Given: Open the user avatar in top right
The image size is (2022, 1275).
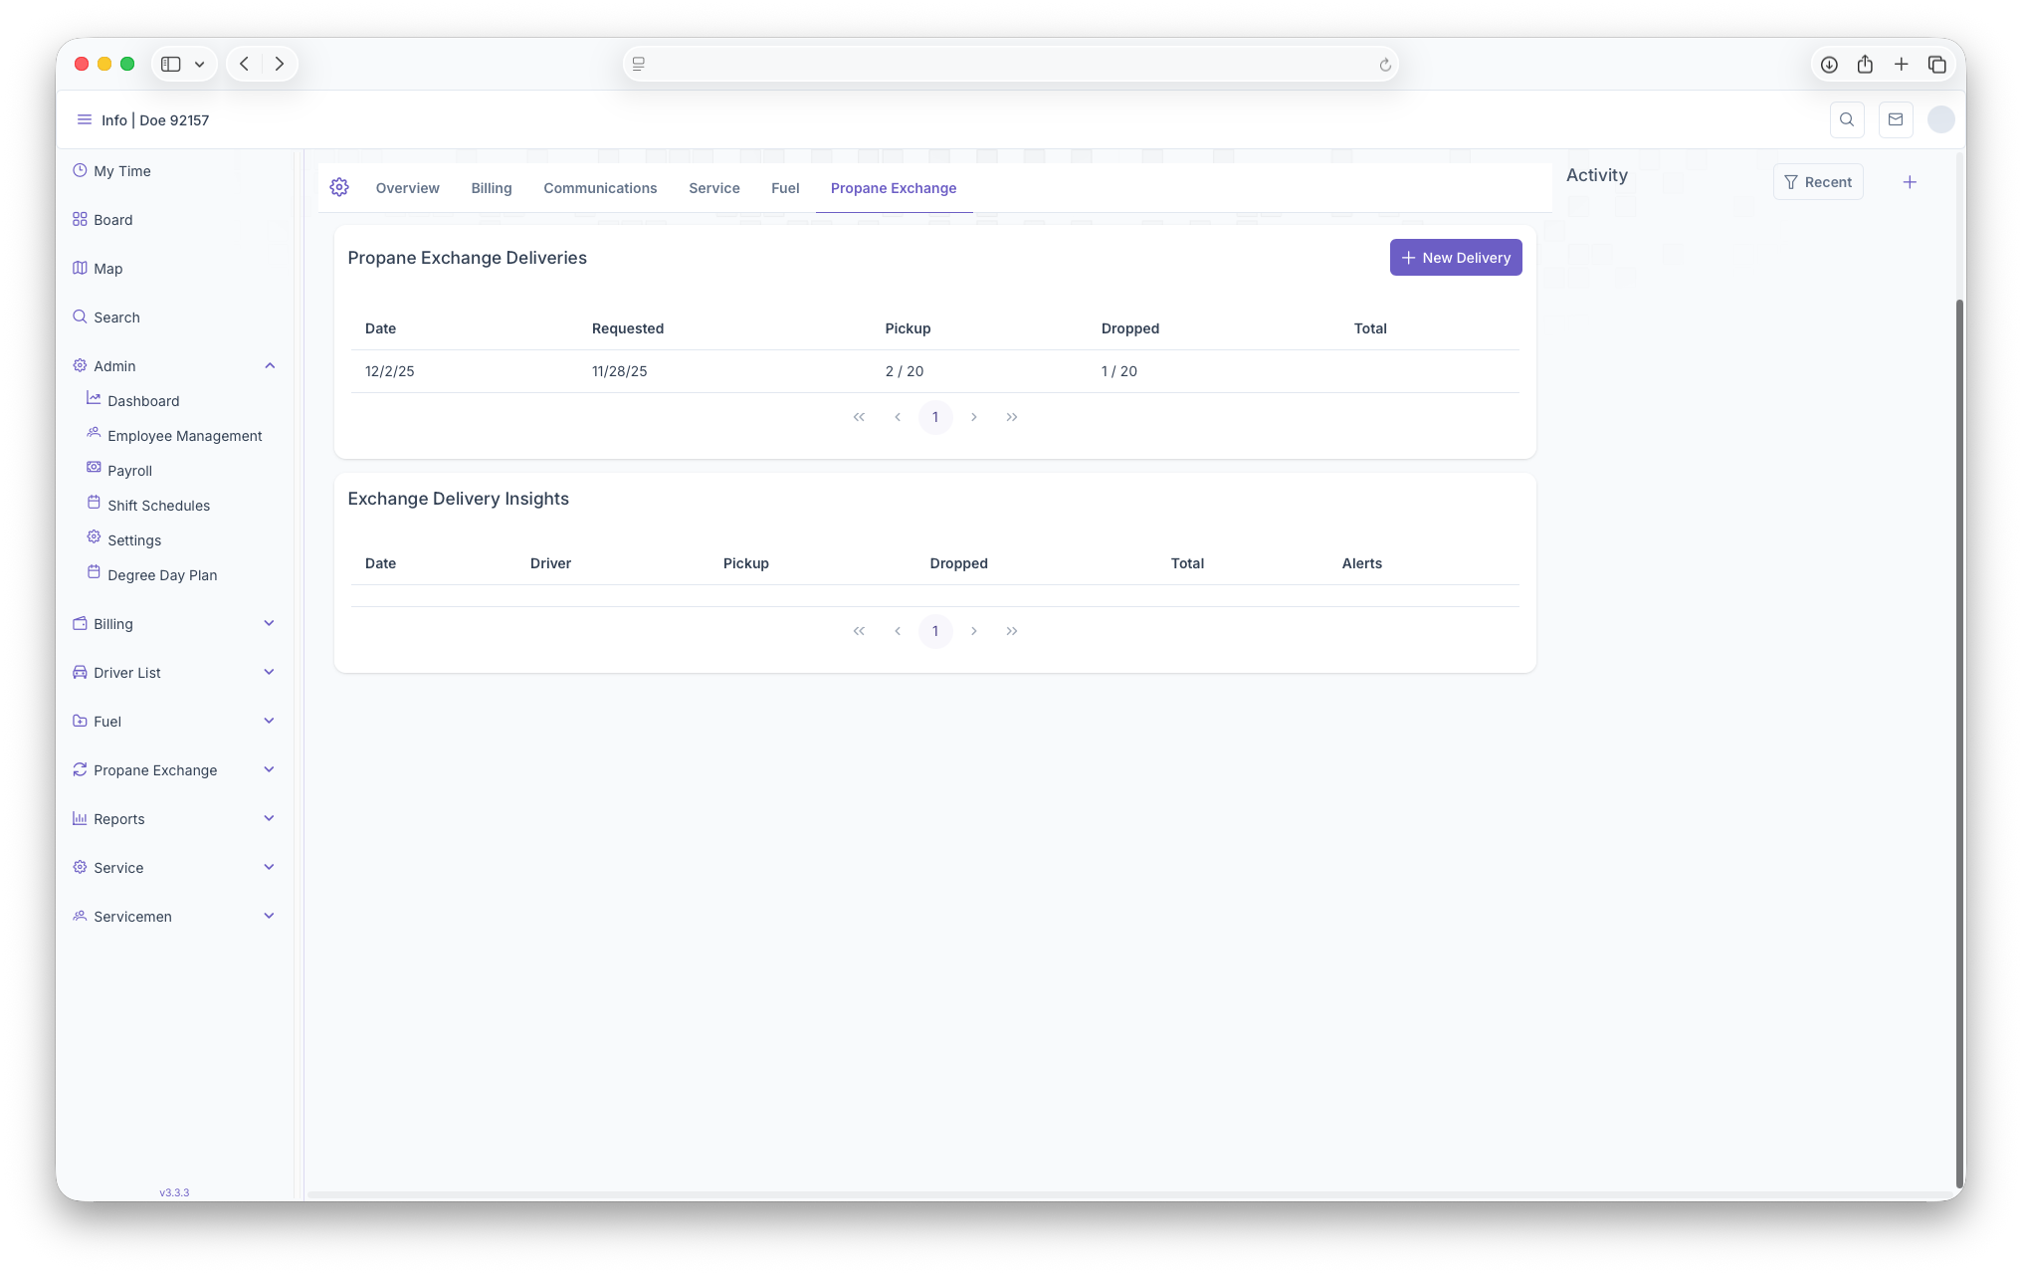Looking at the screenshot, I should (x=1940, y=119).
